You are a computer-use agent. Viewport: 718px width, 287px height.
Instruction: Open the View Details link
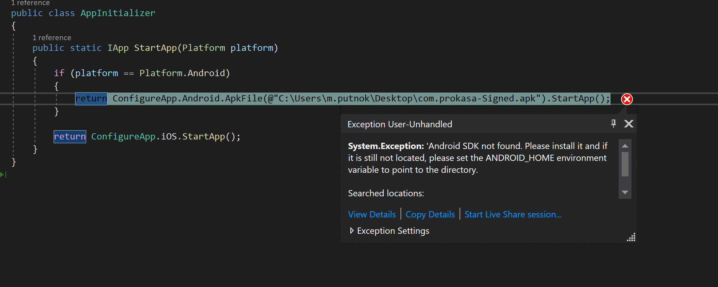(x=372, y=214)
